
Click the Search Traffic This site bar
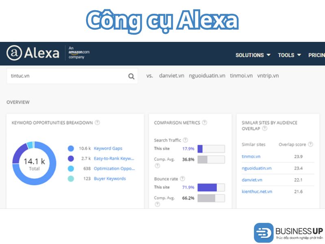pos(211,149)
